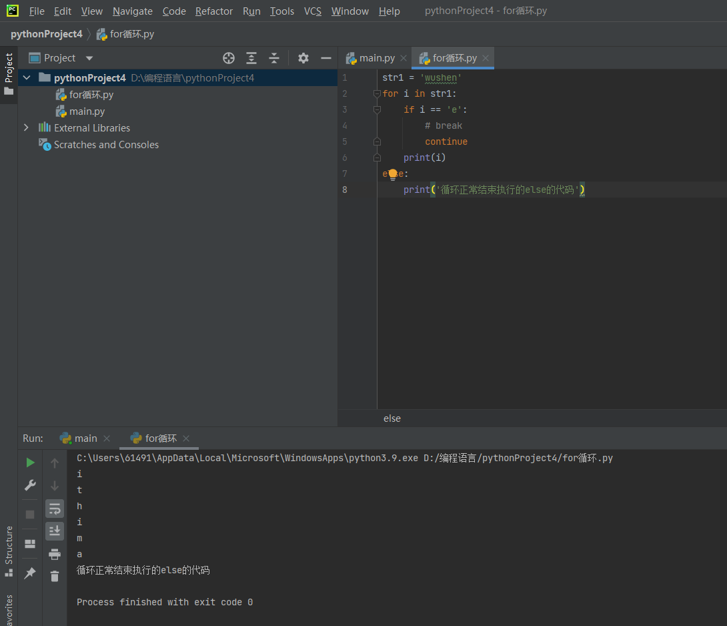The width and height of the screenshot is (727, 626).
Task: Restore layout icon in Run panel
Action: pos(30,543)
